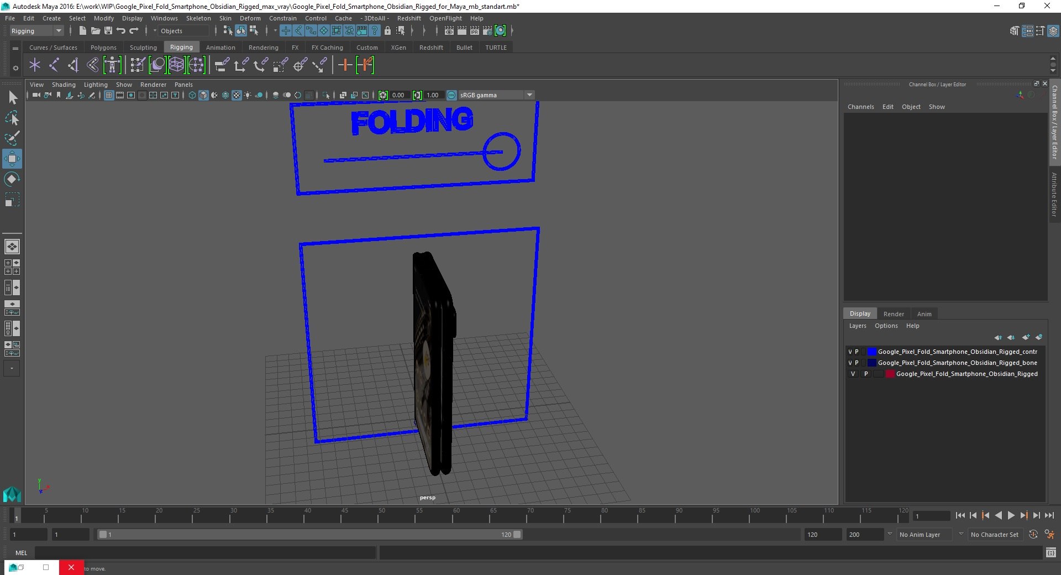Click the Create Cluster shelf icon
This screenshot has width=1061, height=575.
tap(197, 65)
